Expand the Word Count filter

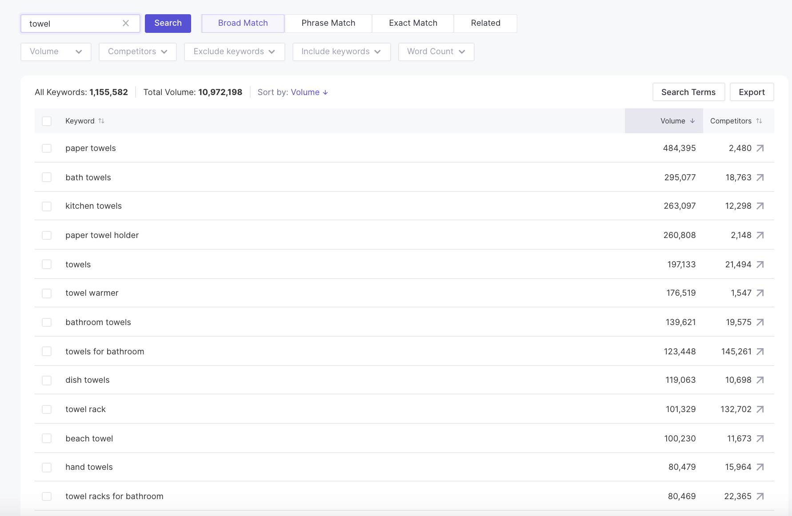(x=436, y=52)
